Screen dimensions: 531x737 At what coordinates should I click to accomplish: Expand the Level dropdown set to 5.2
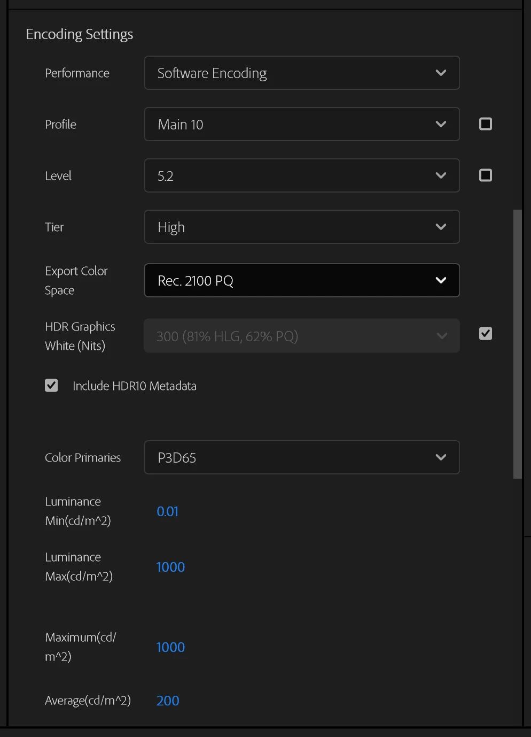pos(301,175)
